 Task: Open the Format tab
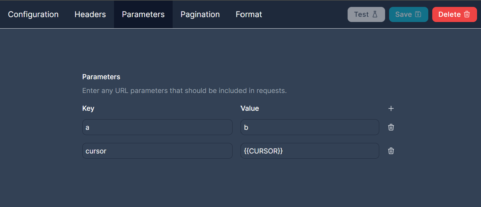[249, 14]
